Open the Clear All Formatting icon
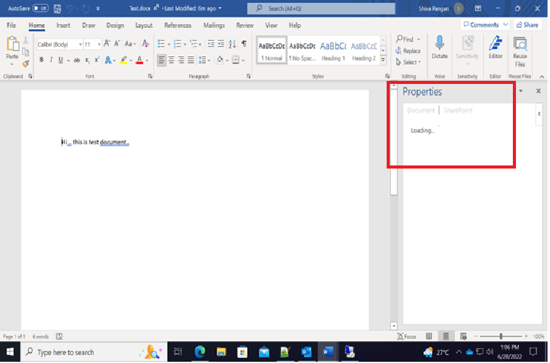Screen dimensions: 550x363 tap(145, 44)
